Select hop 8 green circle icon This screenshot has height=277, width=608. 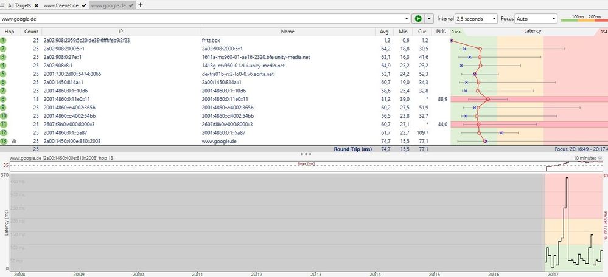point(3,99)
